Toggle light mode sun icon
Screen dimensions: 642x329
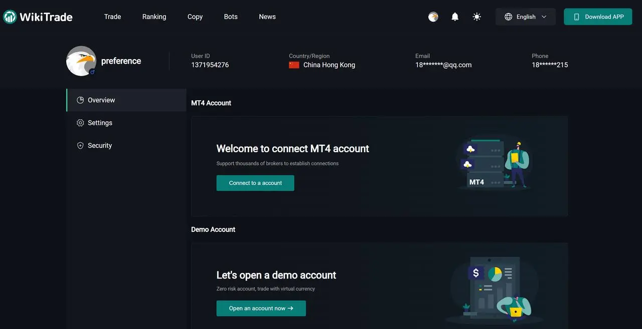[477, 17]
